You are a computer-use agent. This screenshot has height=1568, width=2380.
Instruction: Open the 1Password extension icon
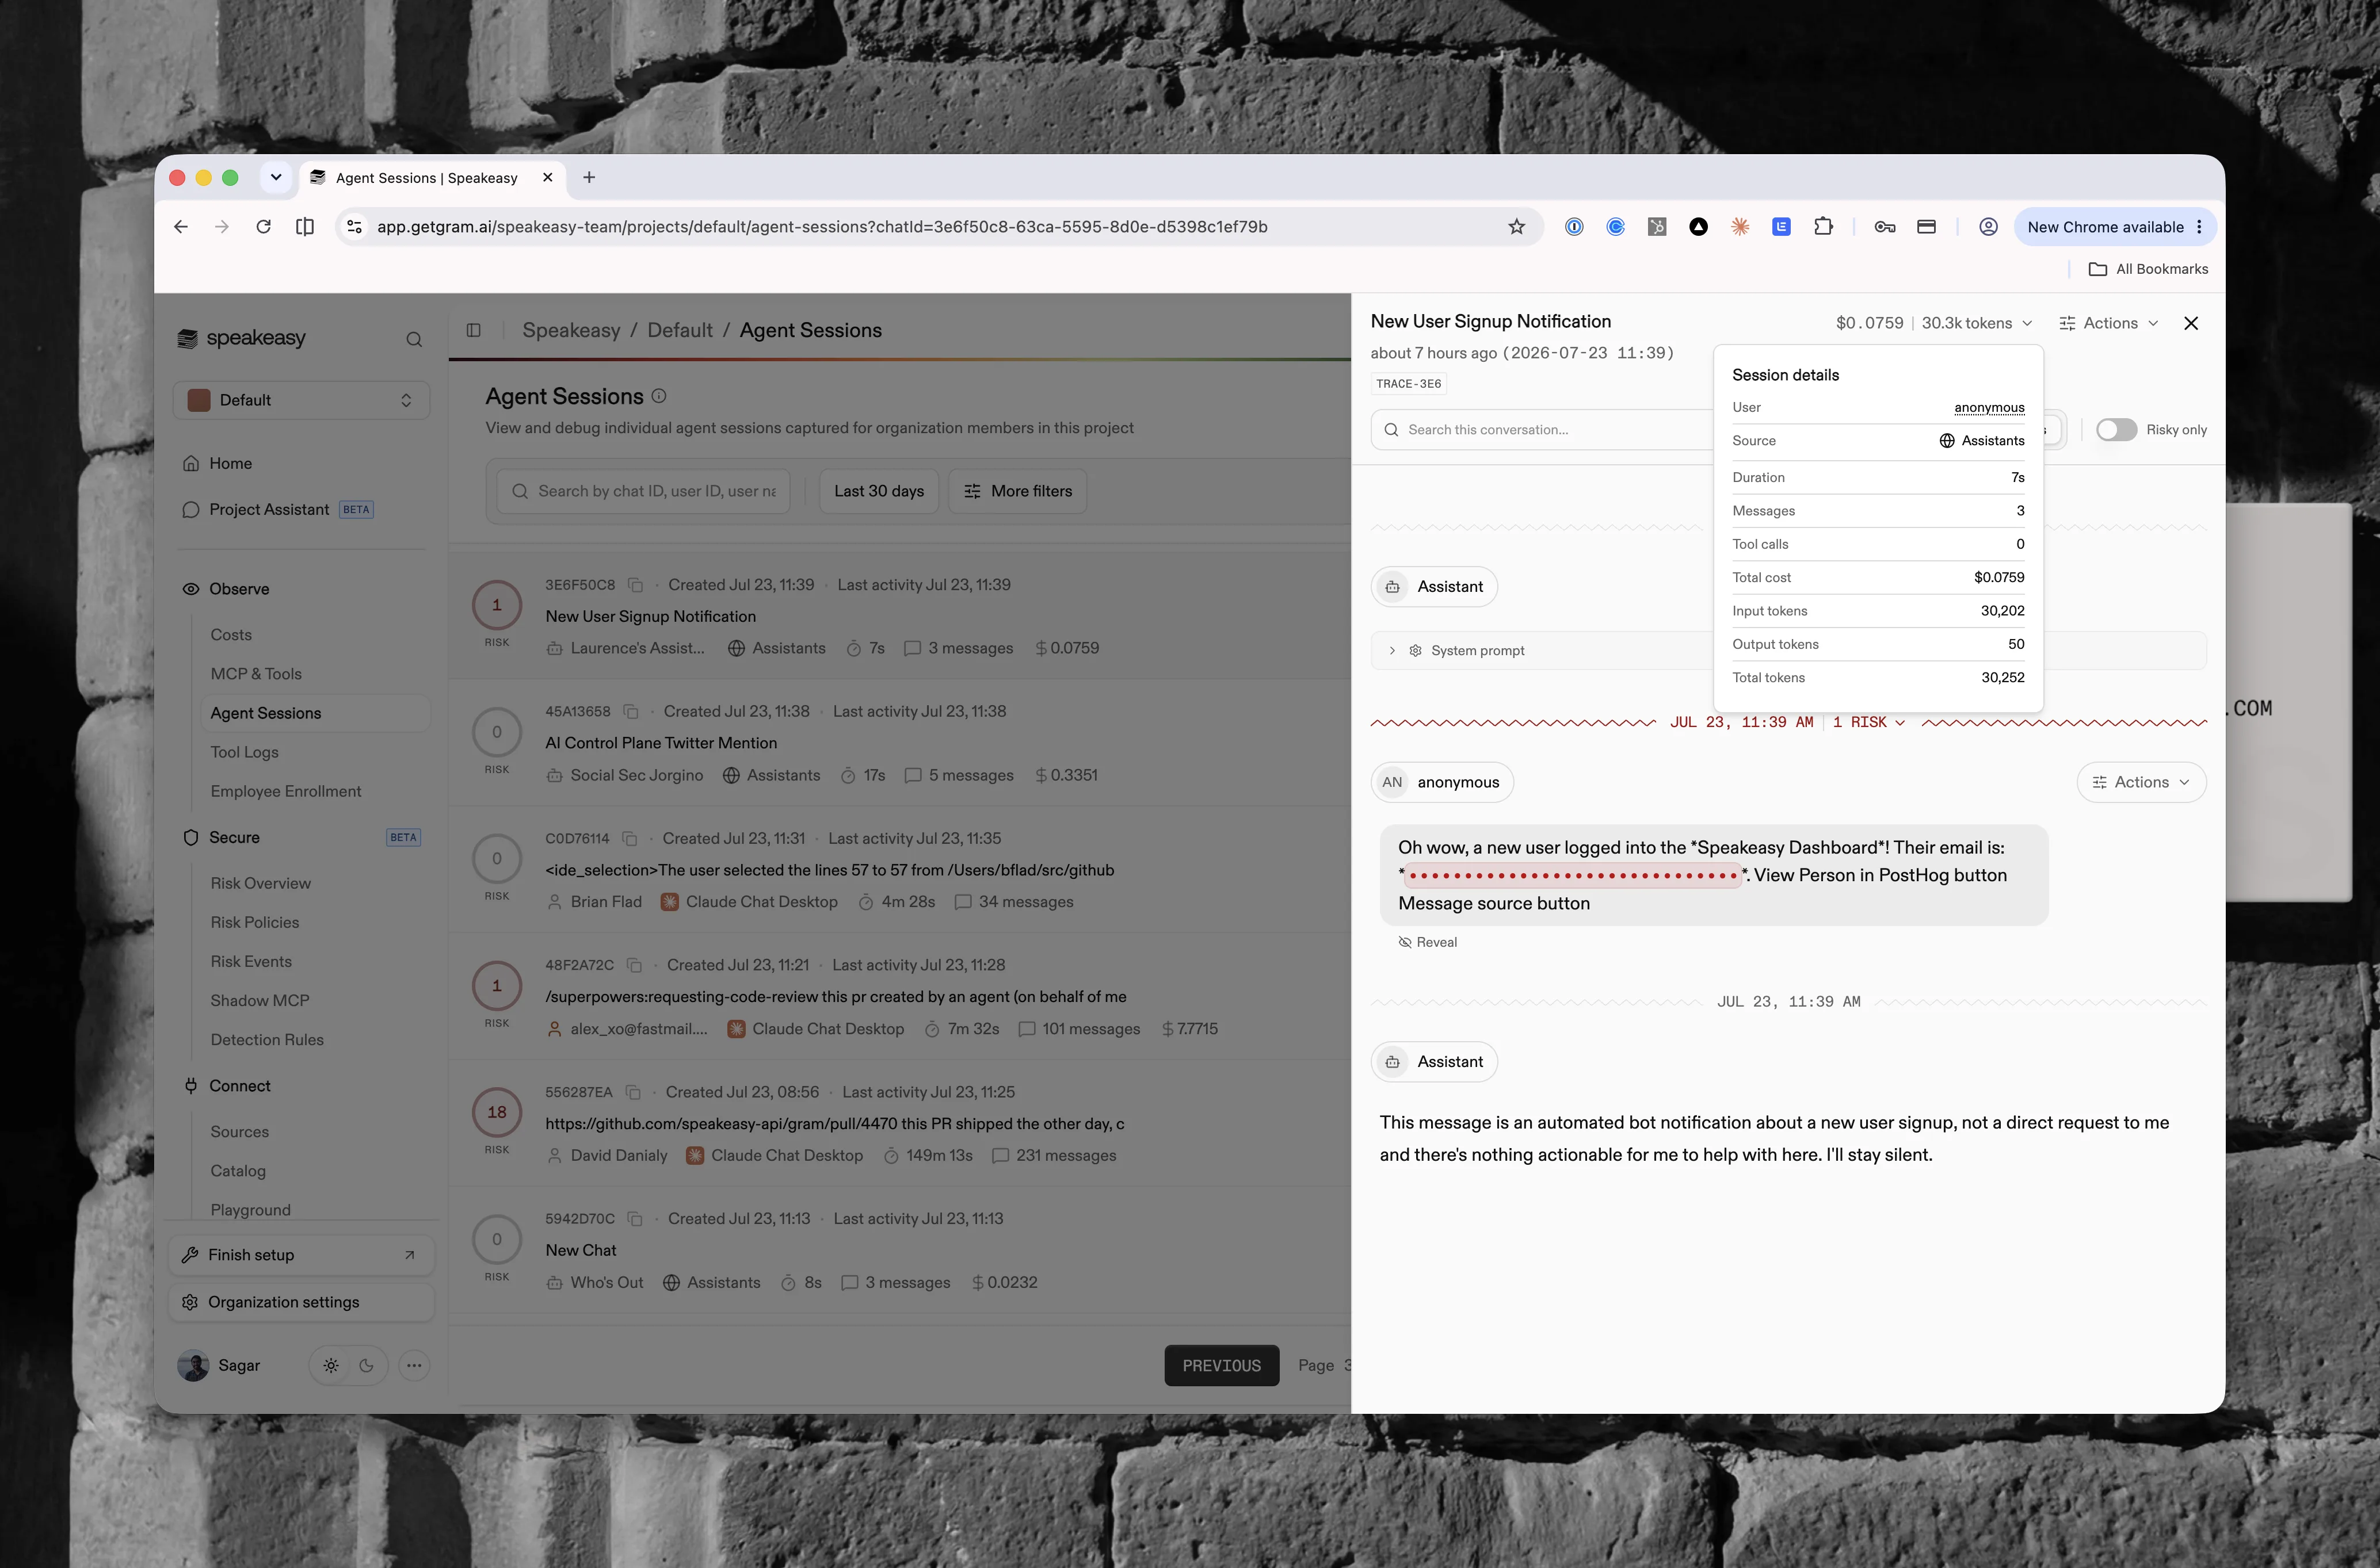tap(1574, 227)
